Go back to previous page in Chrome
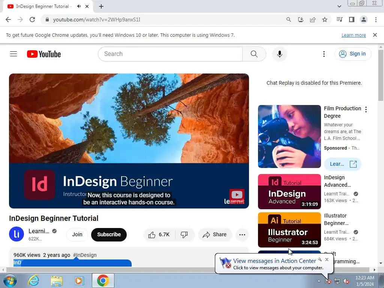 pyautogui.click(x=8, y=19)
